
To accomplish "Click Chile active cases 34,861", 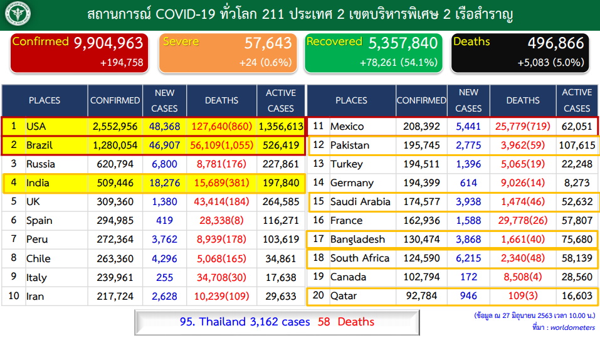I will coord(281,258).
